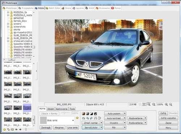Open the Strona page tab
This screenshot has height=134, width=181.
(x=66, y=8)
